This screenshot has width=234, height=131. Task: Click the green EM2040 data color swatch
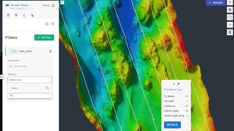[11, 66]
